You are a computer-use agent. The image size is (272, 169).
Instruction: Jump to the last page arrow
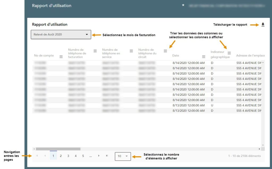click(x=107, y=156)
